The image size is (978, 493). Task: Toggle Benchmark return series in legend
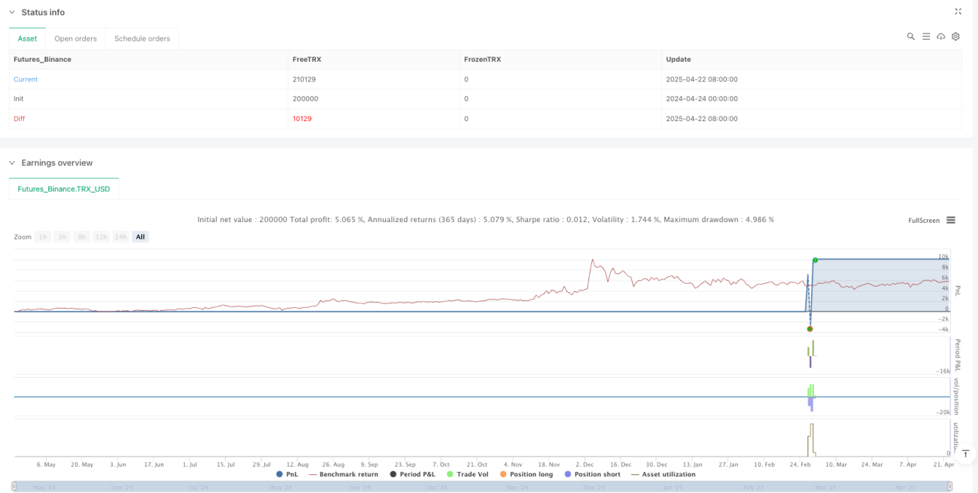coord(343,474)
